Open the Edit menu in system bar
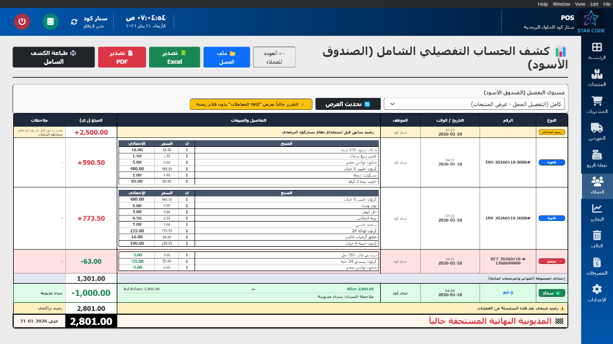This screenshot has height=344, width=613. (x=593, y=4)
